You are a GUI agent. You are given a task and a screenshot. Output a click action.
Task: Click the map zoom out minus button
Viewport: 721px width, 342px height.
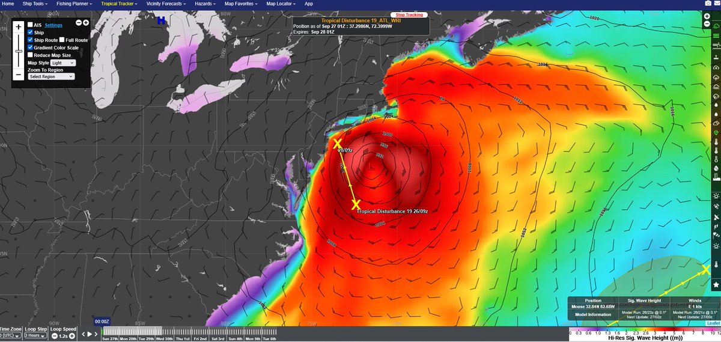pos(19,75)
